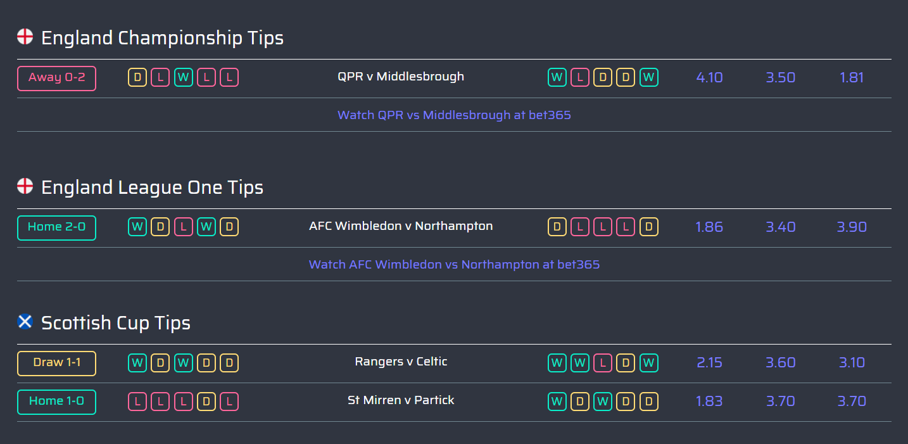
Task: Click the 4.10 home odds for QPR
Action: [x=709, y=78]
